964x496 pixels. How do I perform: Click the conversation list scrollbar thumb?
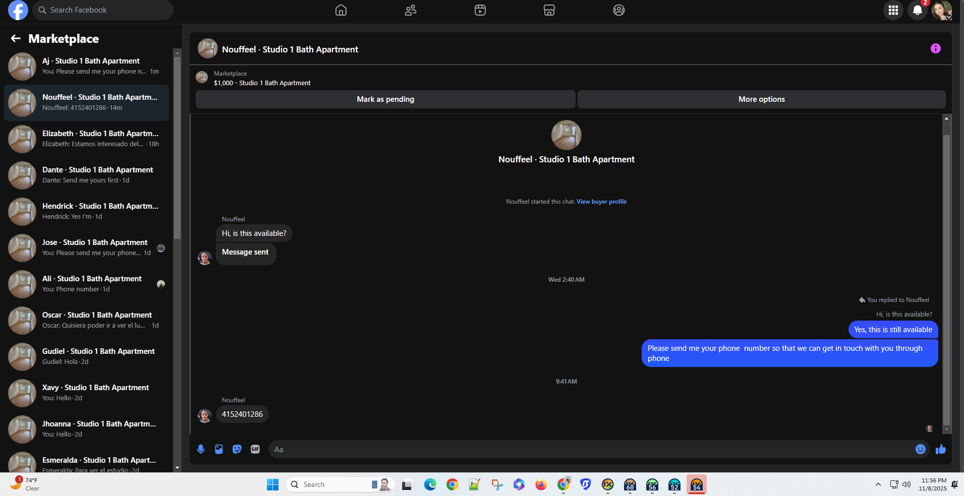[177, 147]
